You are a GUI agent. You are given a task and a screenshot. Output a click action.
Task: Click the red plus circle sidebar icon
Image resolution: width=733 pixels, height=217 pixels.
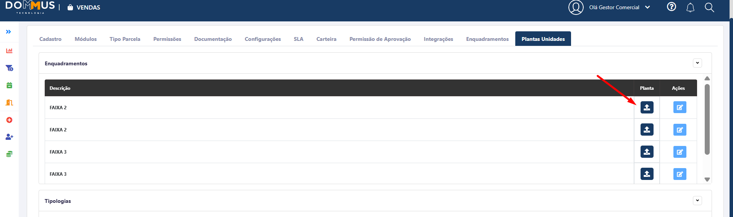click(x=9, y=120)
